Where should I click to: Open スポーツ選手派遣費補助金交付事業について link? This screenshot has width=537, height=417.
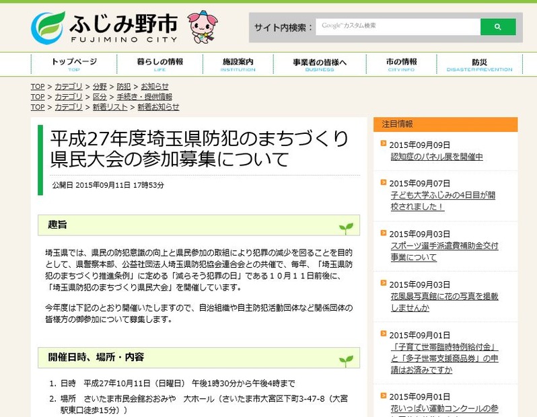445,252
